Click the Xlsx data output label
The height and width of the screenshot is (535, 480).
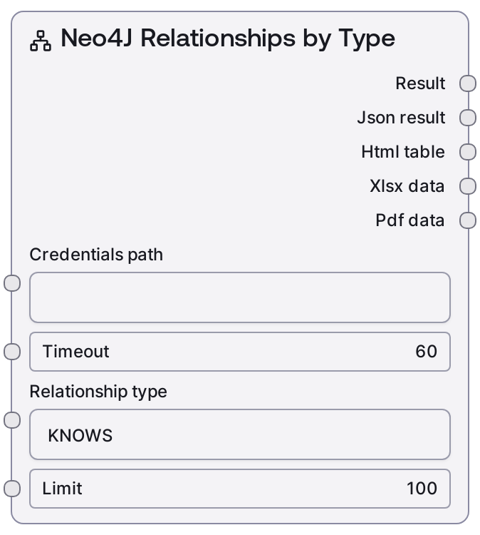click(x=407, y=186)
